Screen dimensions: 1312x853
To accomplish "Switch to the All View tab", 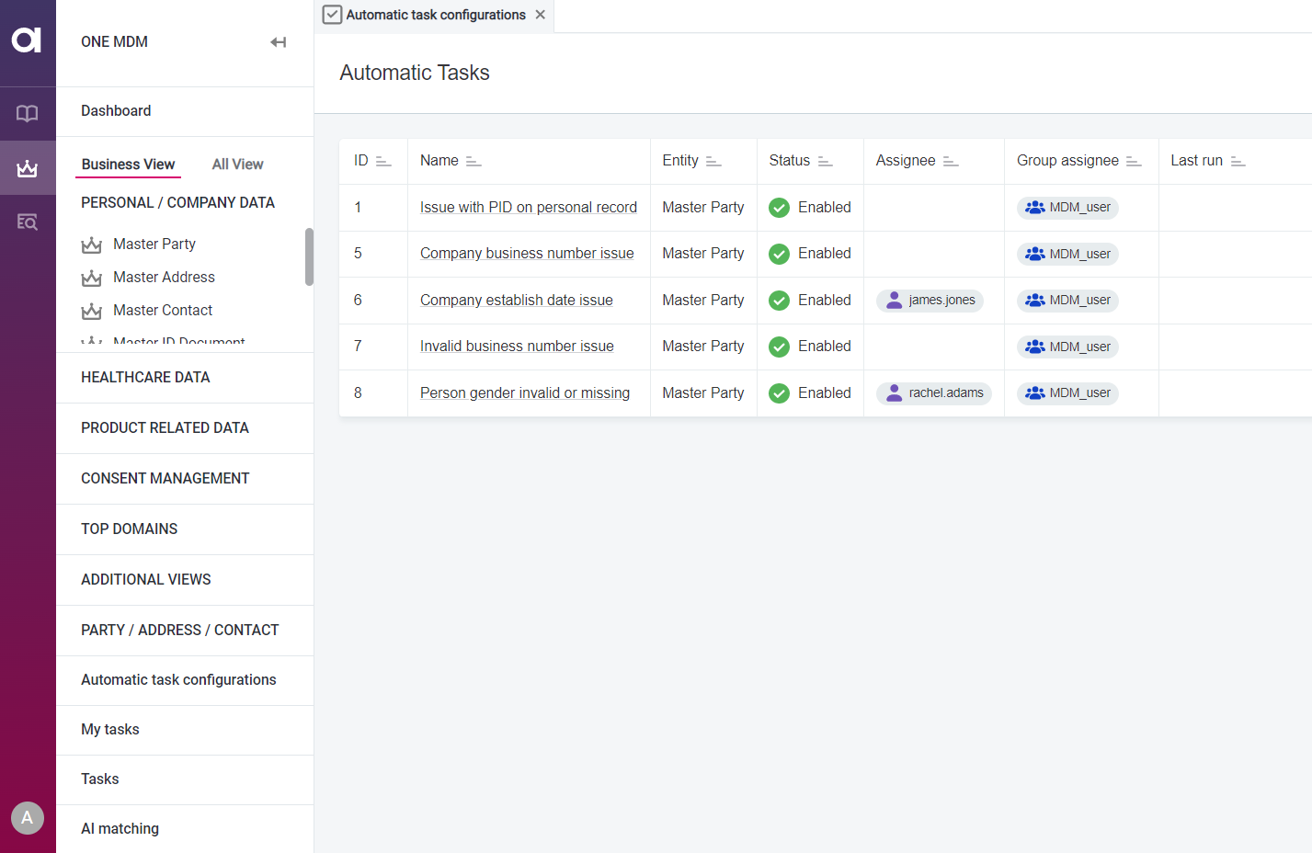I will point(236,164).
